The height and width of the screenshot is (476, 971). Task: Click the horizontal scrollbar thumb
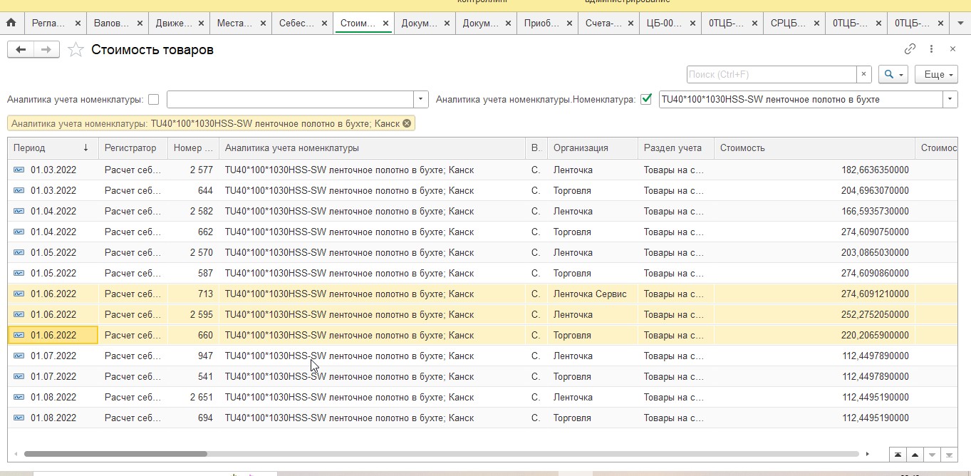[115, 454]
